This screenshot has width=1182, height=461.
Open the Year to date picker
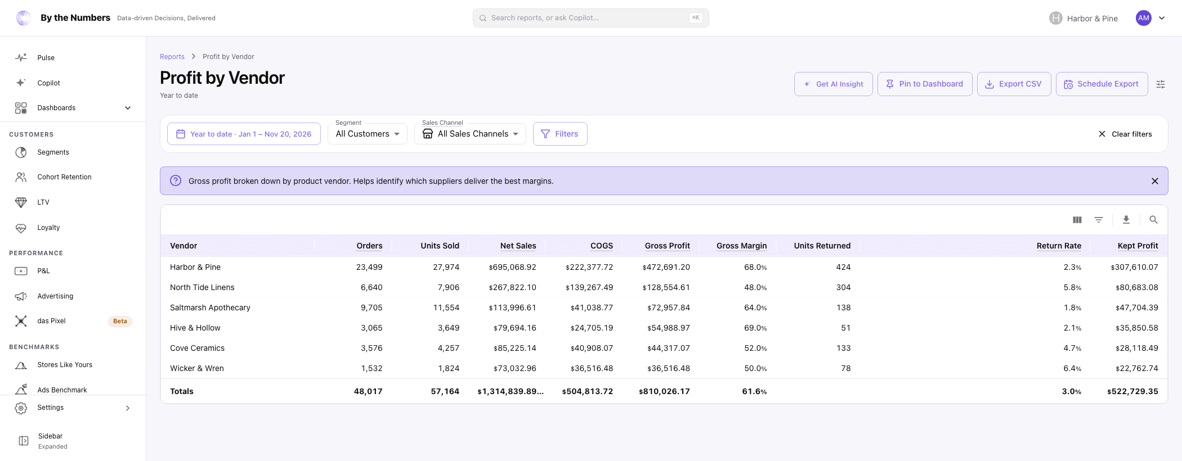[x=244, y=134]
